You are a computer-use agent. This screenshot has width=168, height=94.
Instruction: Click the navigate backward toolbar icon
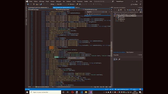pyautogui.click(x=28, y=4)
